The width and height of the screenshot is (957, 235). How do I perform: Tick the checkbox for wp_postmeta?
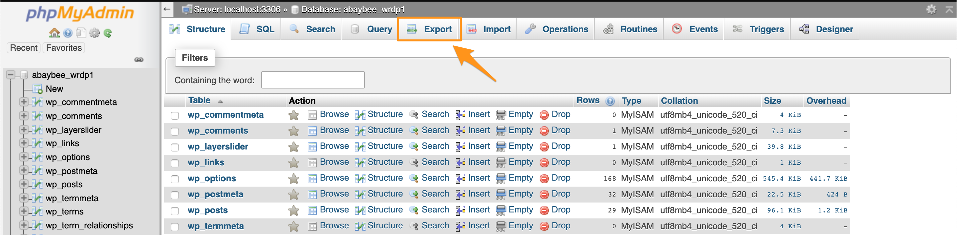point(174,195)
